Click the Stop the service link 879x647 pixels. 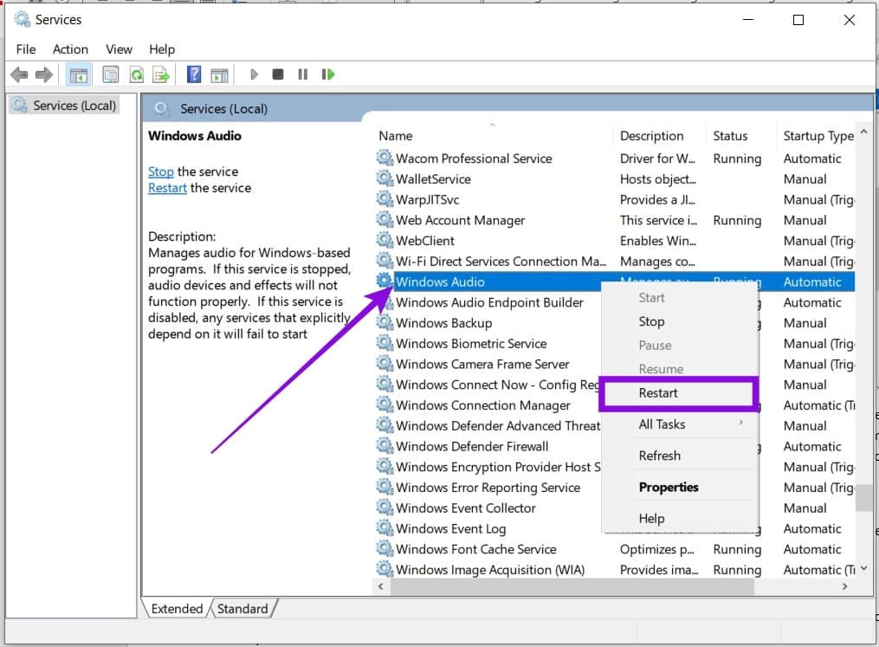tap(161, 171)
